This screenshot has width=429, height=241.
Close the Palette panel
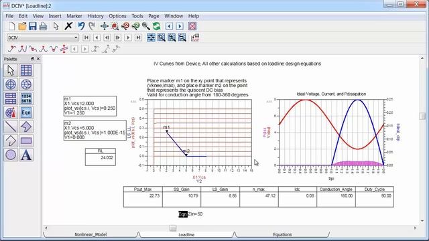pyautogui.click(x=38, y=59)
